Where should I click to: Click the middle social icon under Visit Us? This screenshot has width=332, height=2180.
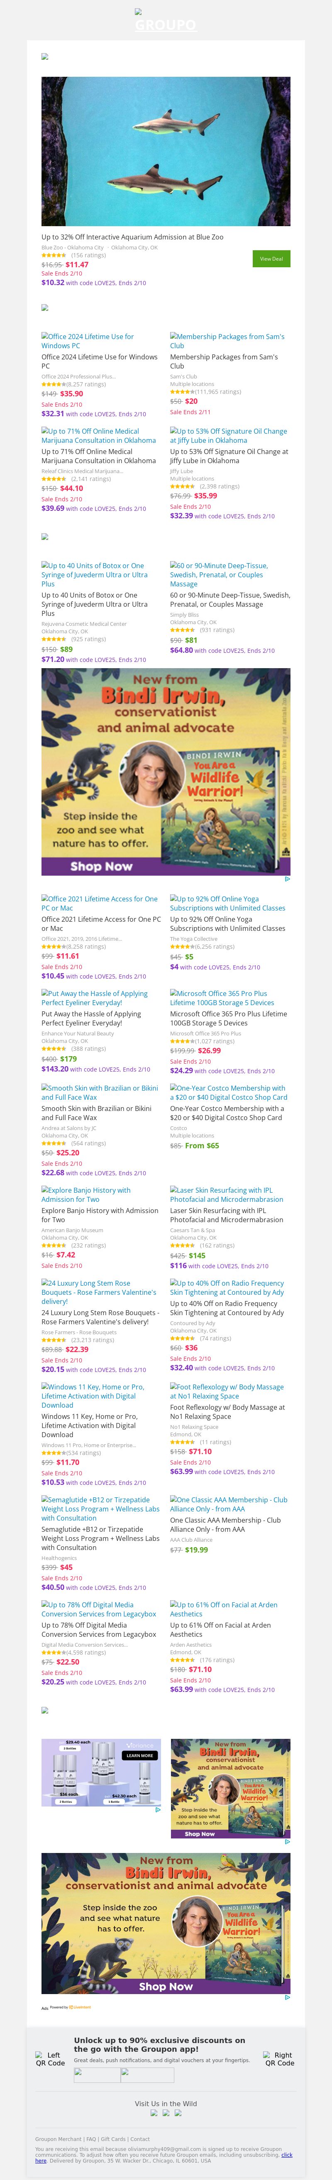[x=166, y=2112]
